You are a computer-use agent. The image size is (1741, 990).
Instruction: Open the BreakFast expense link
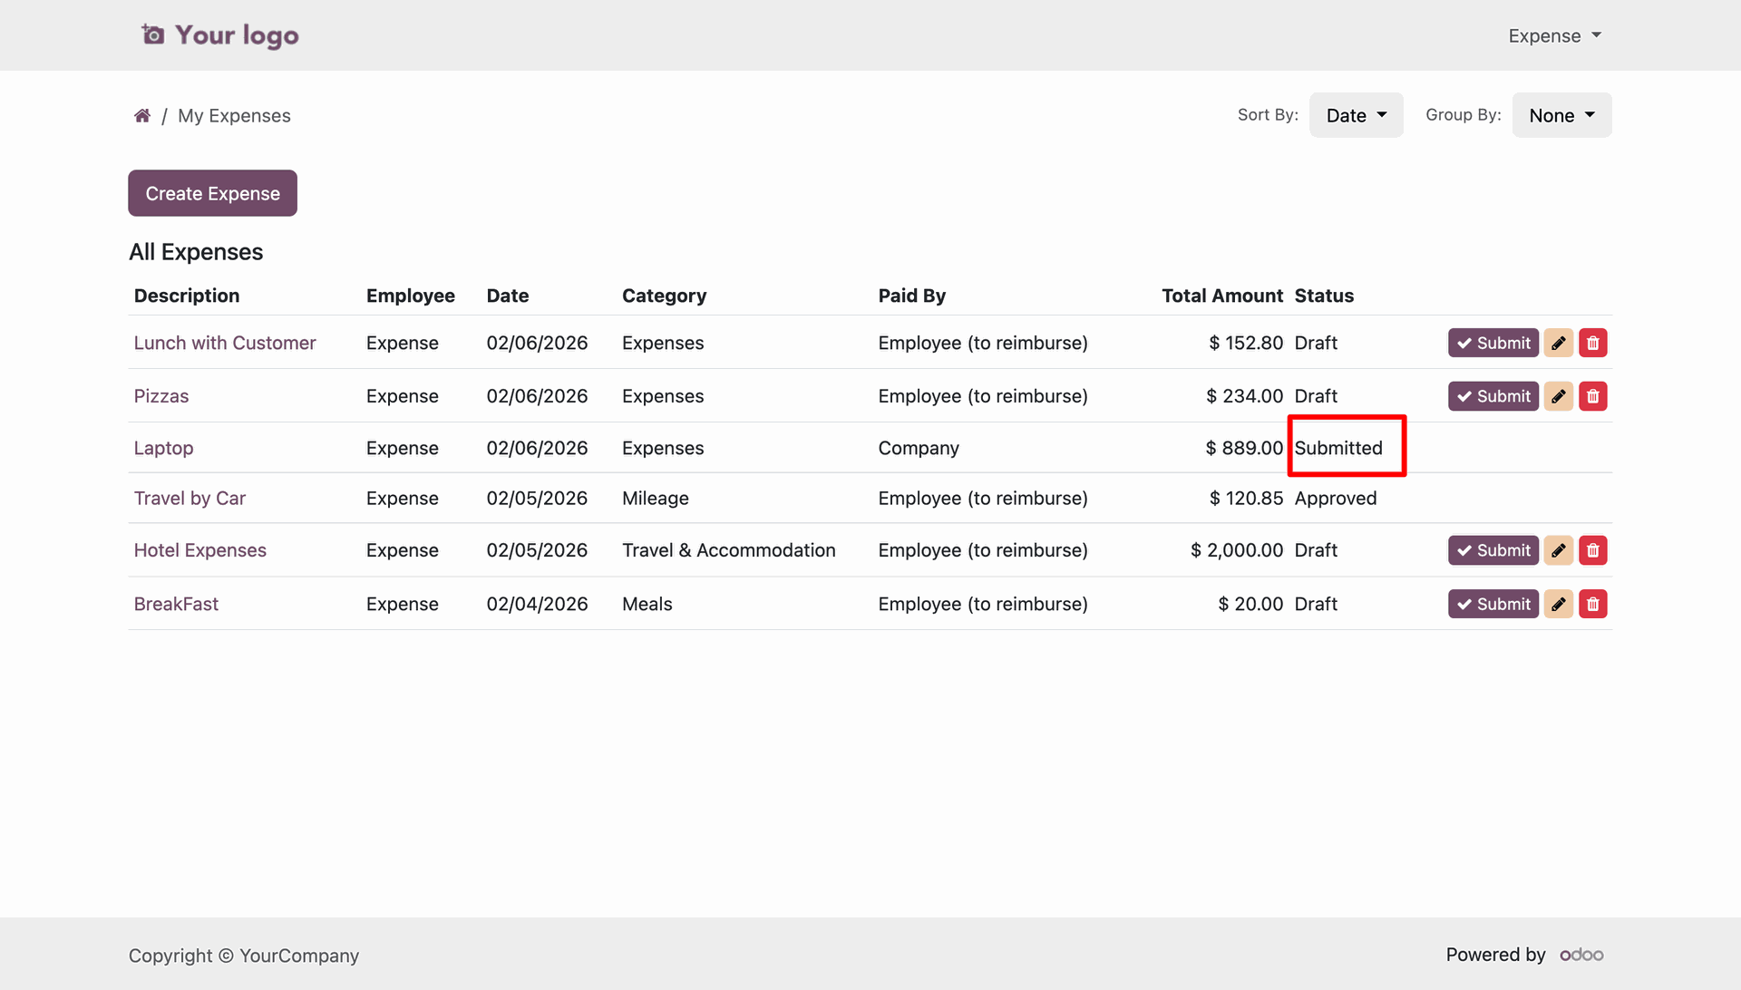pyautogui.click(x=176, y=604)
